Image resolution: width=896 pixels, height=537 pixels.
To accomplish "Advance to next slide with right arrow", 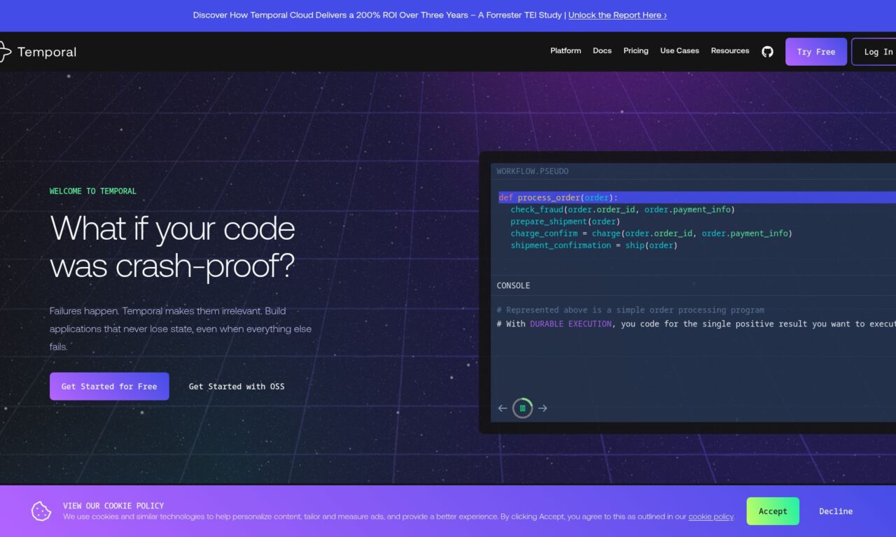I will (542, 408).
